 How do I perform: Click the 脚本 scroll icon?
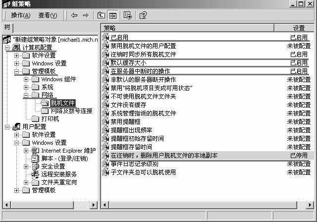click(35, 159)
